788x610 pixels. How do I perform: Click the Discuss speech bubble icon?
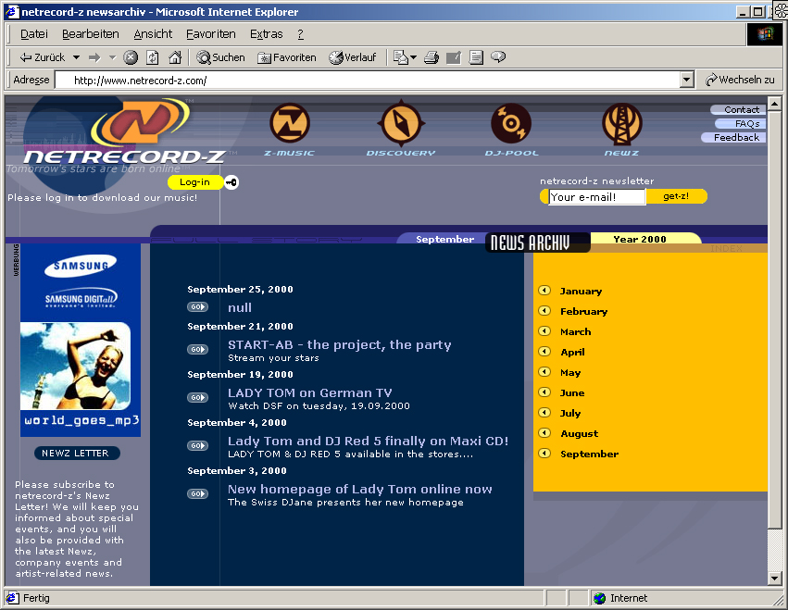pos(498,56)
